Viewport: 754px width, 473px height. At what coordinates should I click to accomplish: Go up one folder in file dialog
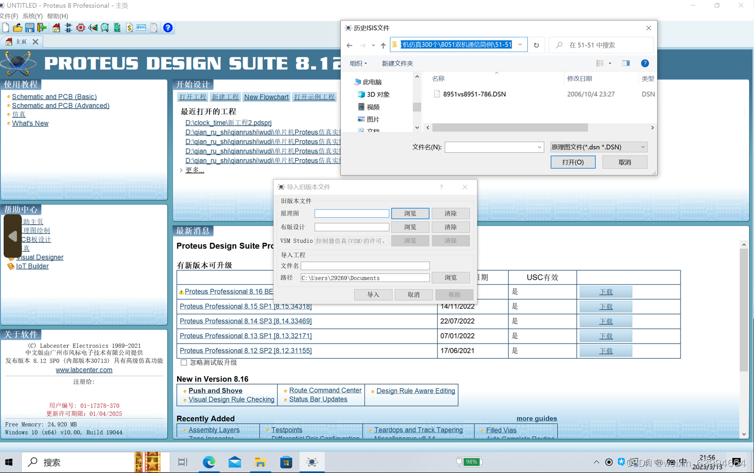(383, 46)
